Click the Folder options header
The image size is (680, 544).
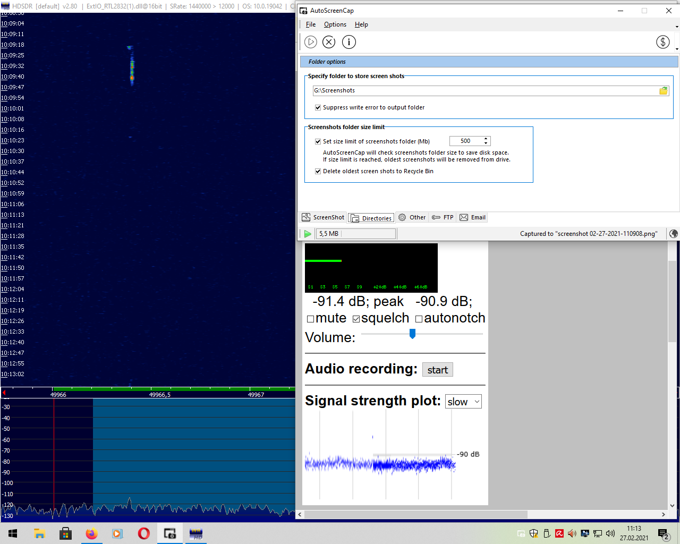pos(489,62)
